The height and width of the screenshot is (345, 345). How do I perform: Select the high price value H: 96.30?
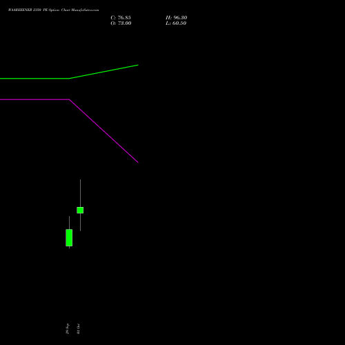(177, 18)
